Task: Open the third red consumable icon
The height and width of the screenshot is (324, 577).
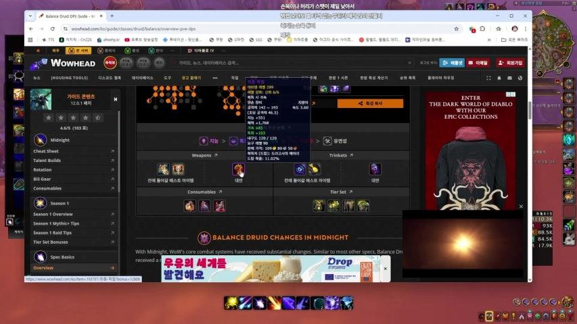Action: [219, 206]
